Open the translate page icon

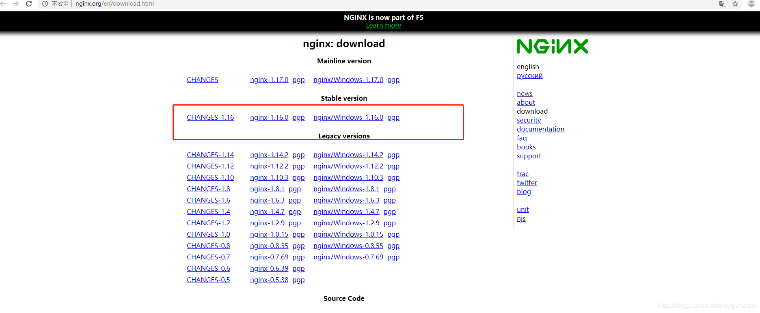(x=722, y=4)
